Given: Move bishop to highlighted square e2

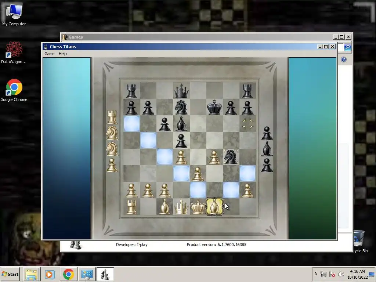Looking at the screenshot, I should click(198, 190).
